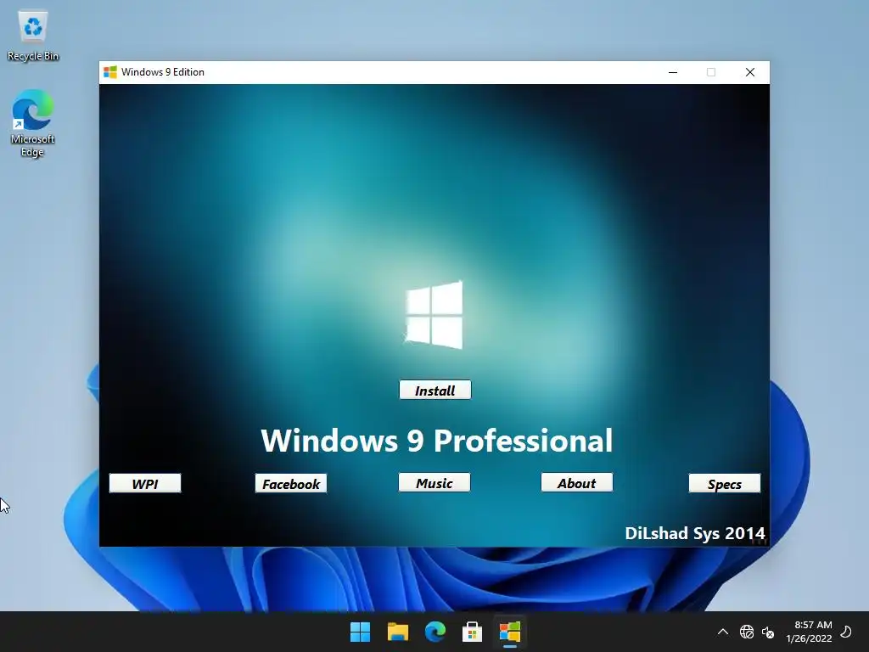
Task: Open the Recycle Bin desktop icon
Action: tap(33, 36)
